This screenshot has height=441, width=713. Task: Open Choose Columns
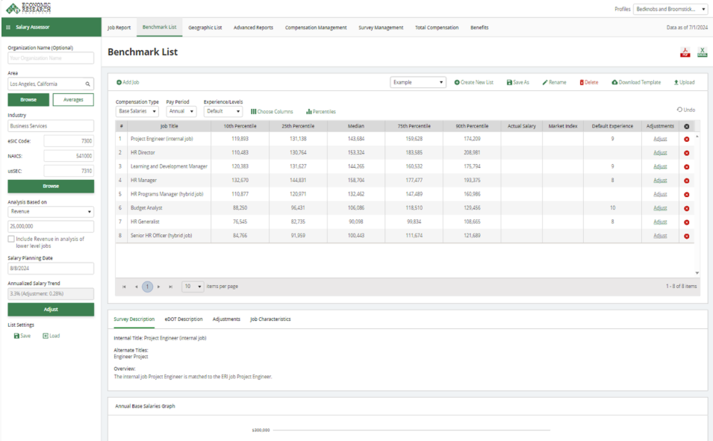tap(272, 111)
